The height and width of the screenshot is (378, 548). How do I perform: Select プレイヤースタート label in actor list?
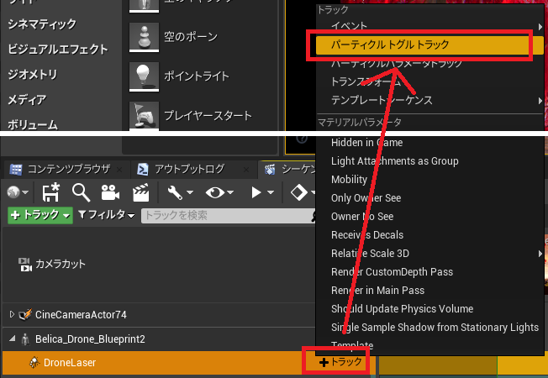[x=208, y=115]
